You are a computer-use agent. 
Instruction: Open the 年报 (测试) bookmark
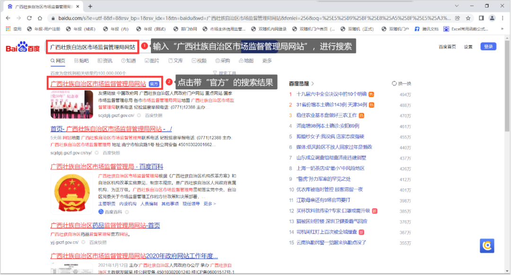151,29
